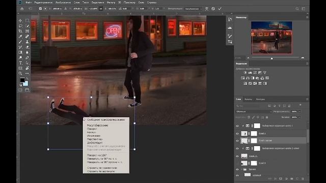Add a Black & White adjustment layer
This screenshot has width=326, height=183.
click(253, 78)
